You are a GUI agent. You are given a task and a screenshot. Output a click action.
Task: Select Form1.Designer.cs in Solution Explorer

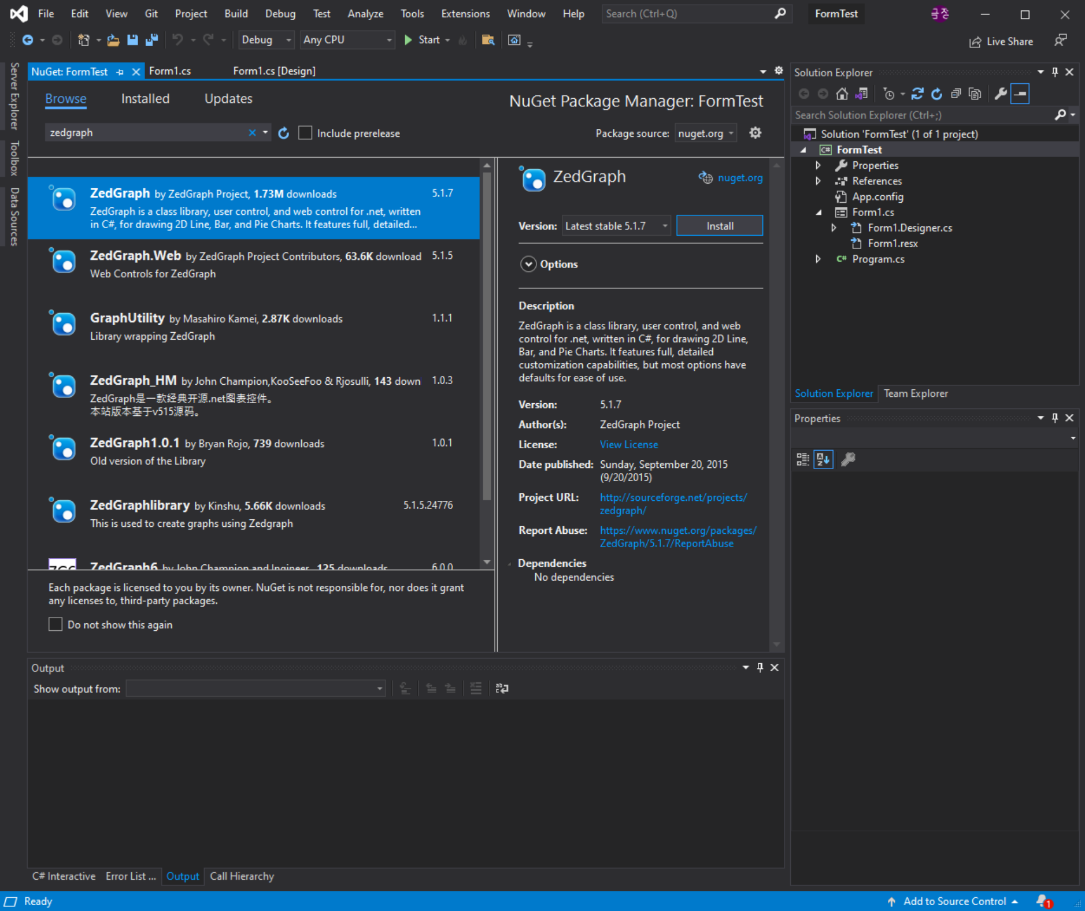point(909,228)
